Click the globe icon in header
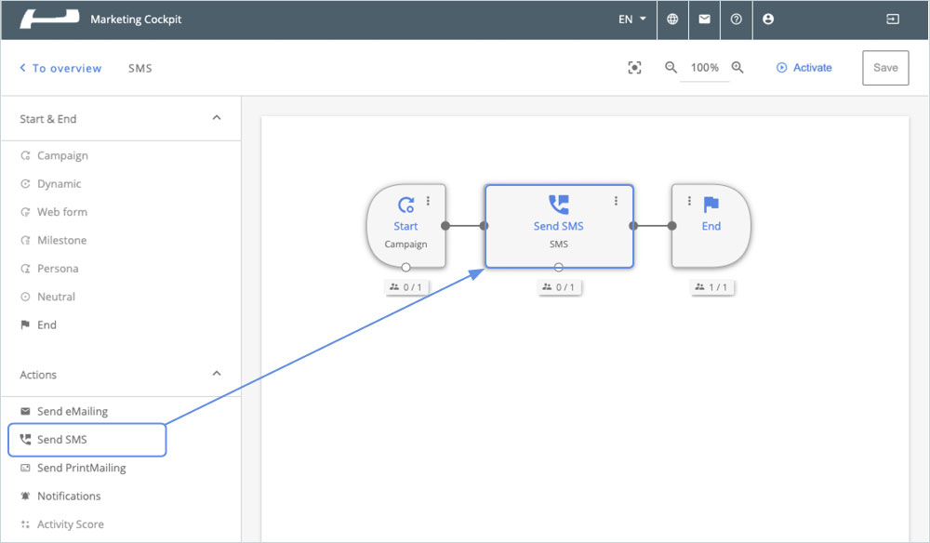This screenshot has width=930, height=543. [672, 20]
